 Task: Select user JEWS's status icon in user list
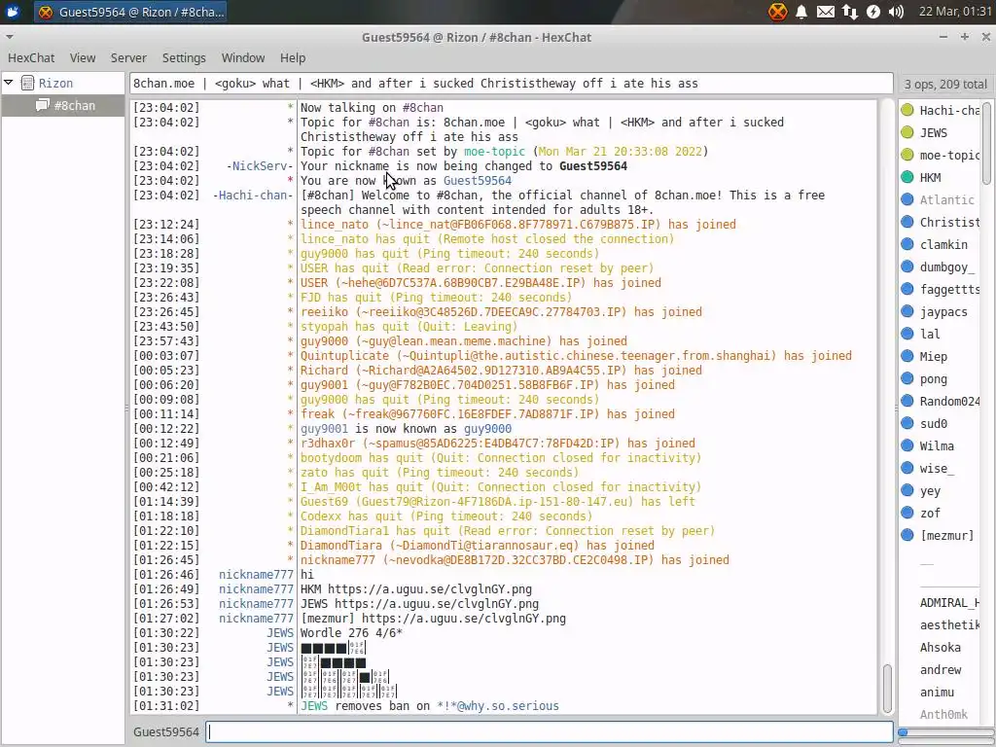tap(907, 132)
